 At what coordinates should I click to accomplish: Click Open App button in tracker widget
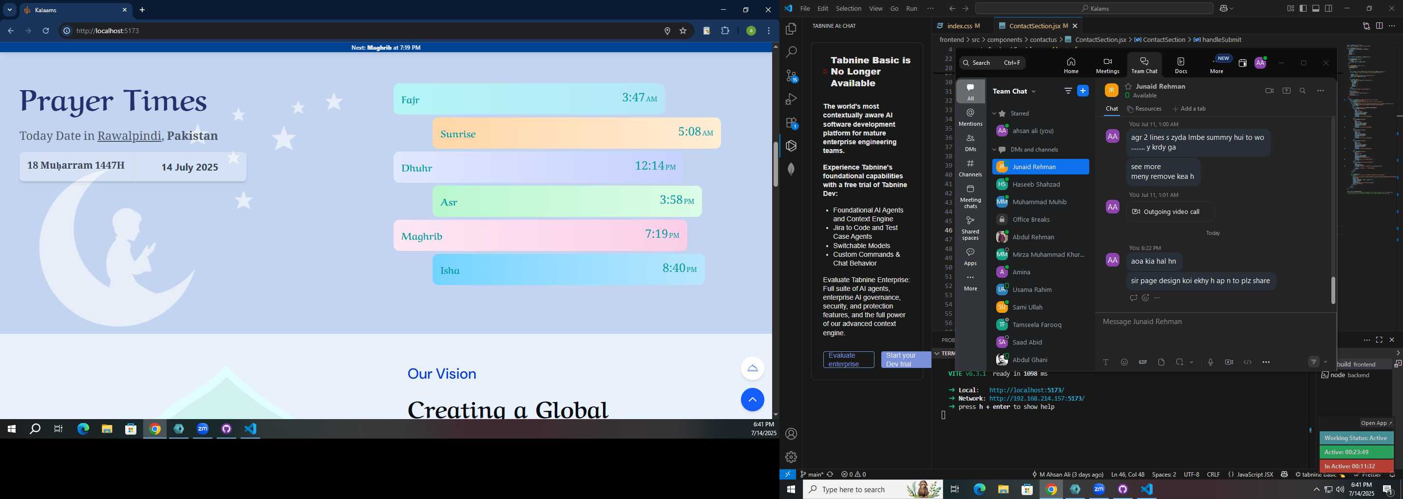click(x=1376, y=423)
